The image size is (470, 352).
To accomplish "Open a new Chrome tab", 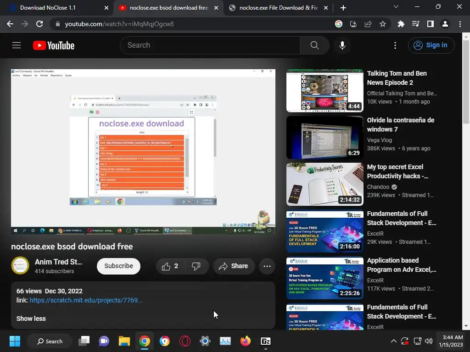I will 343,8.
